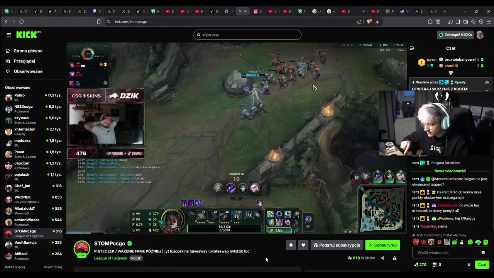The image size is (494, 278).
Task: Open League of Legends category link
Action: point(110,258)
